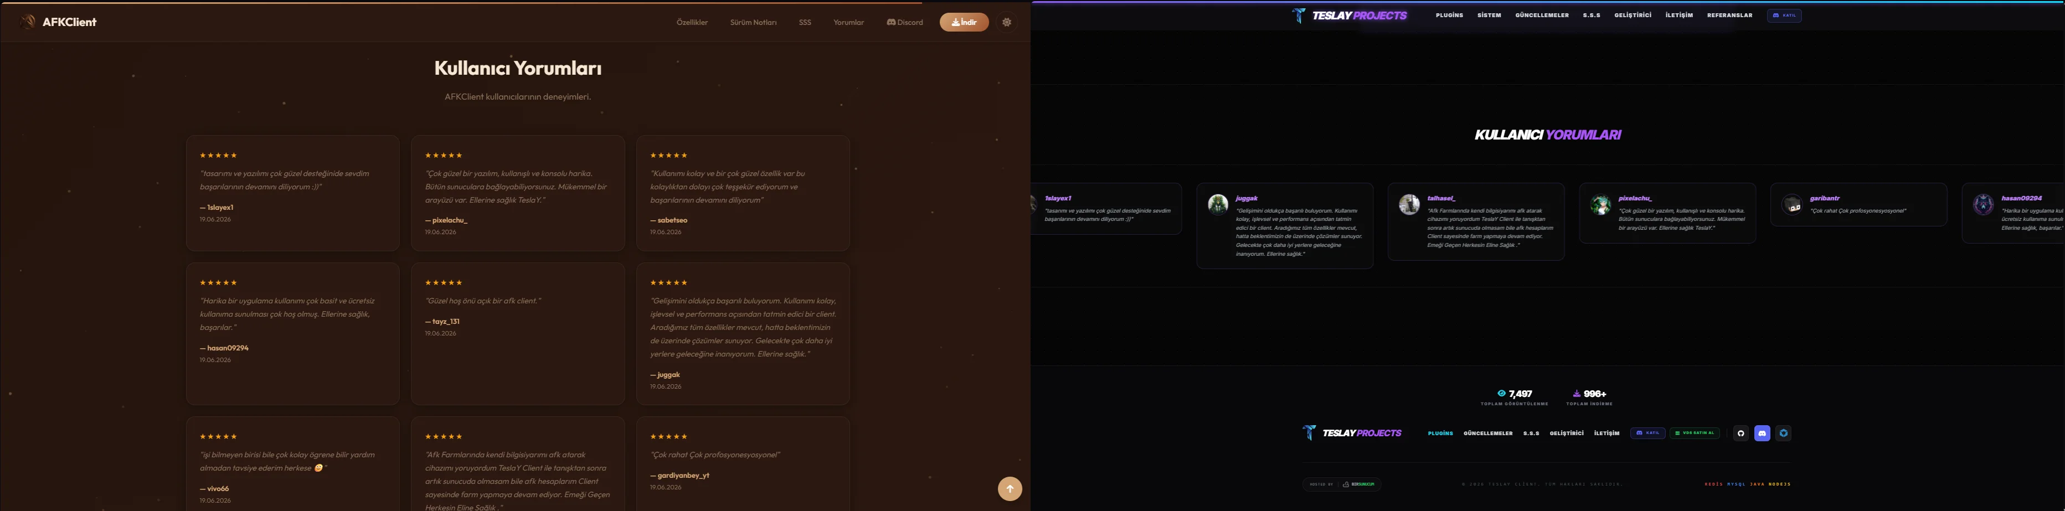Open the GitHub icon in footer

pos(1740,433)
